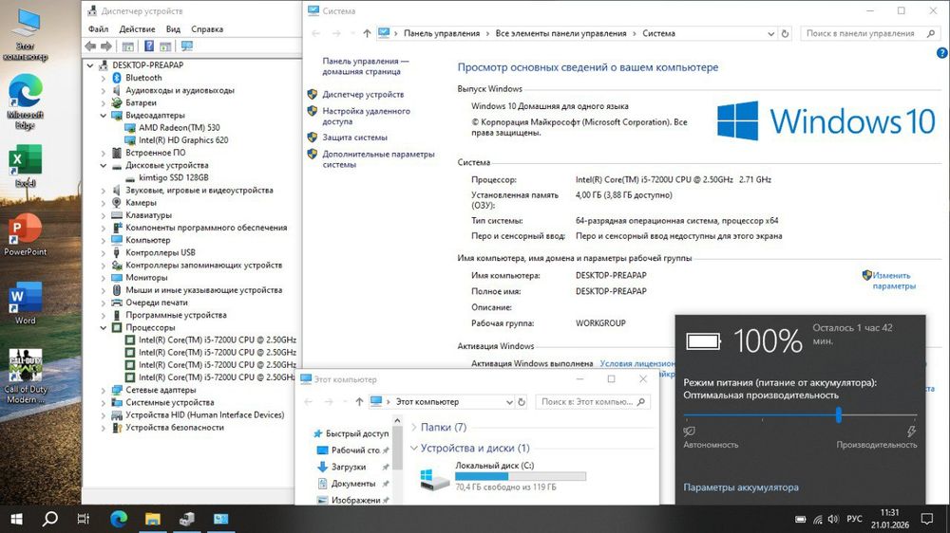This screenshot has width=950, height=533.
Task: Open the PowerPoint desktop shortcut
Action: point(26,235)
